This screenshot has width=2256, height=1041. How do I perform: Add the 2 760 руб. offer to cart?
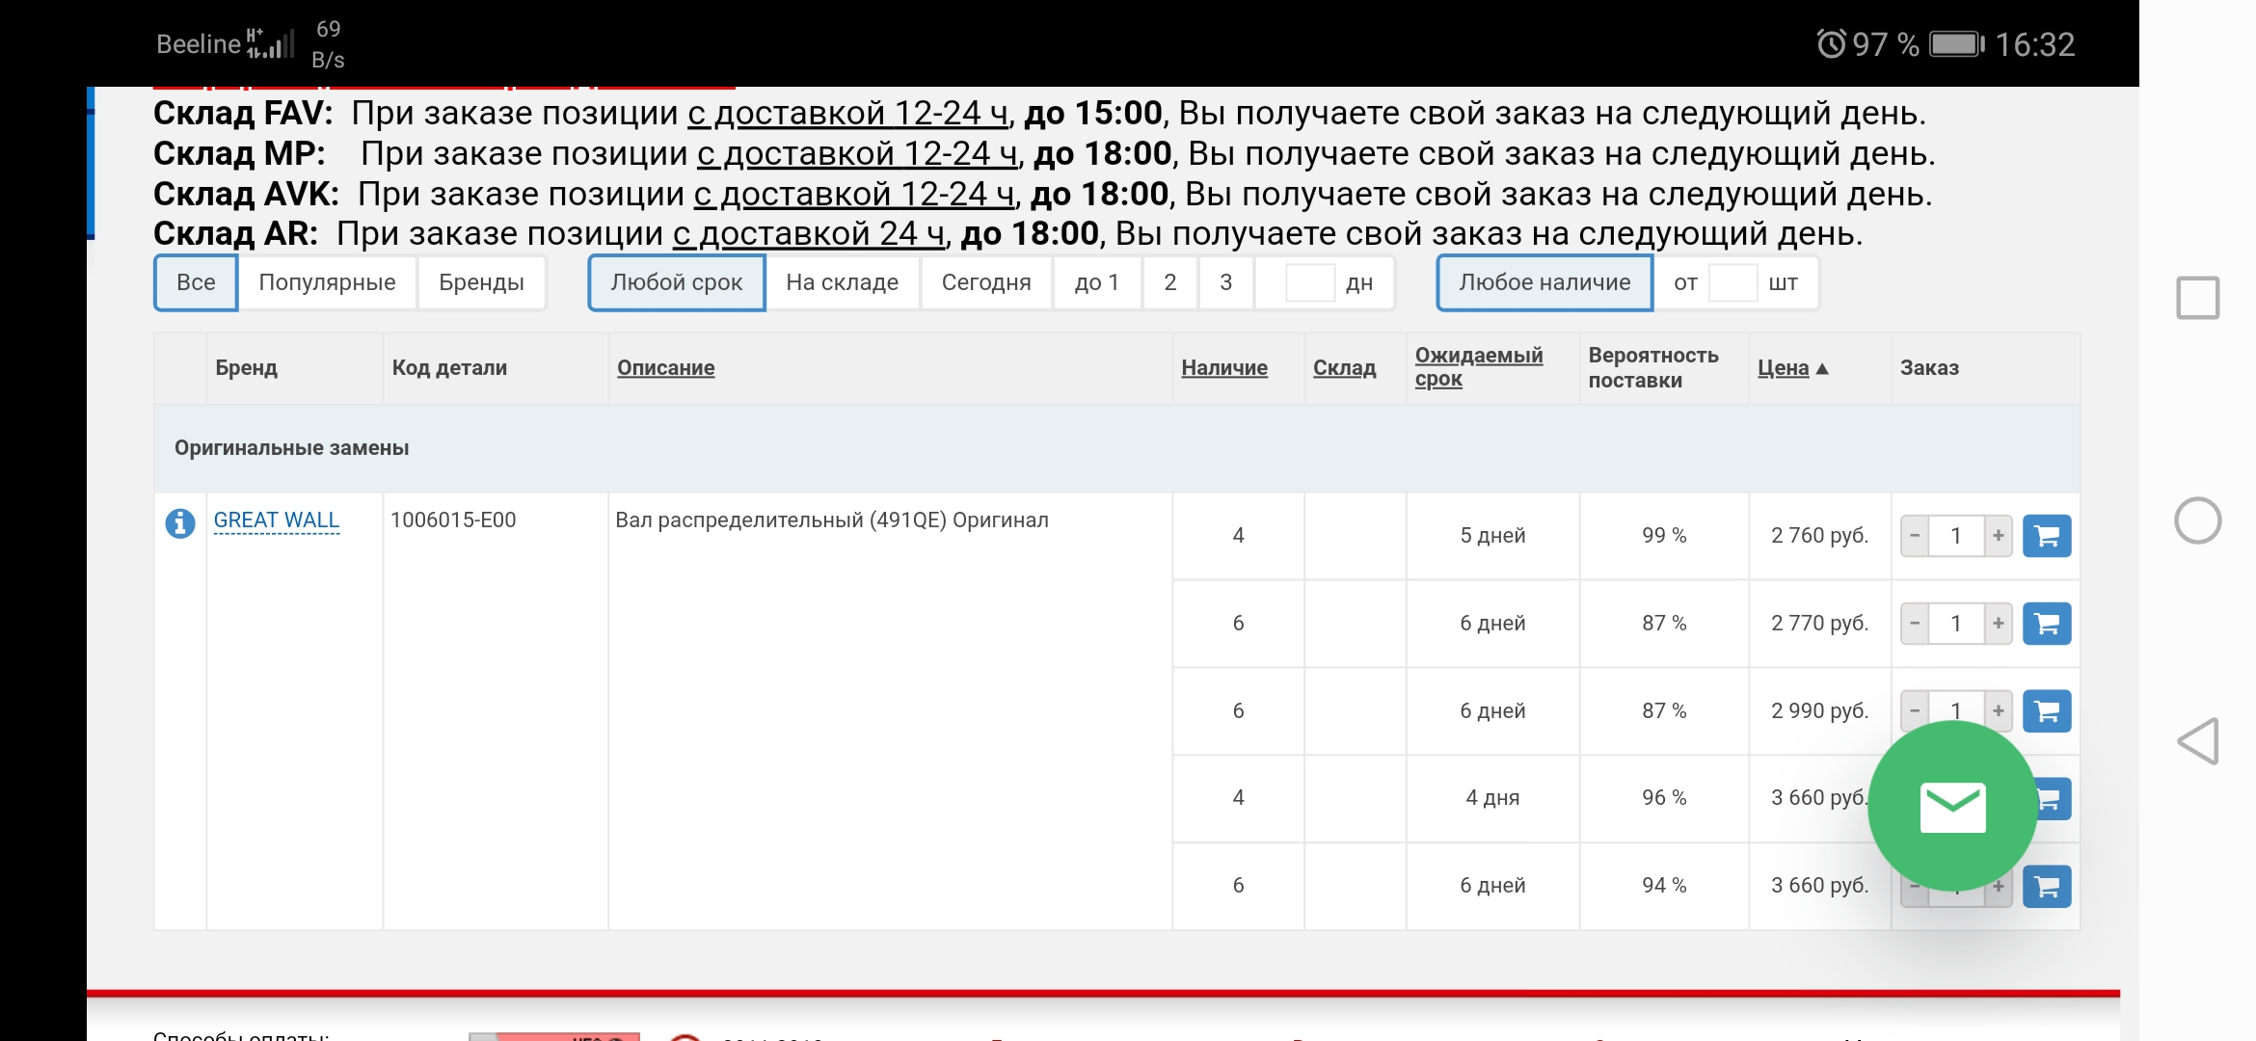pos(2047,536)
